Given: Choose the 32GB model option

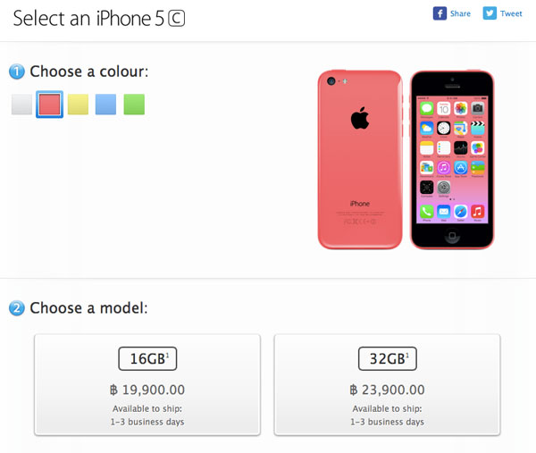Looking at the screenshot, I should point(387,384).
